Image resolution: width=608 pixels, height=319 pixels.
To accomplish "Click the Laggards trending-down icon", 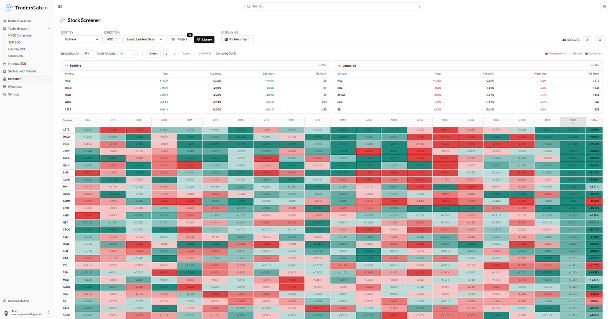I will 338,65.
